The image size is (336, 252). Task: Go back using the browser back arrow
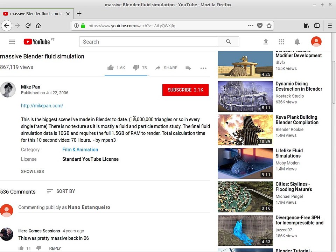tap(7, 26)
